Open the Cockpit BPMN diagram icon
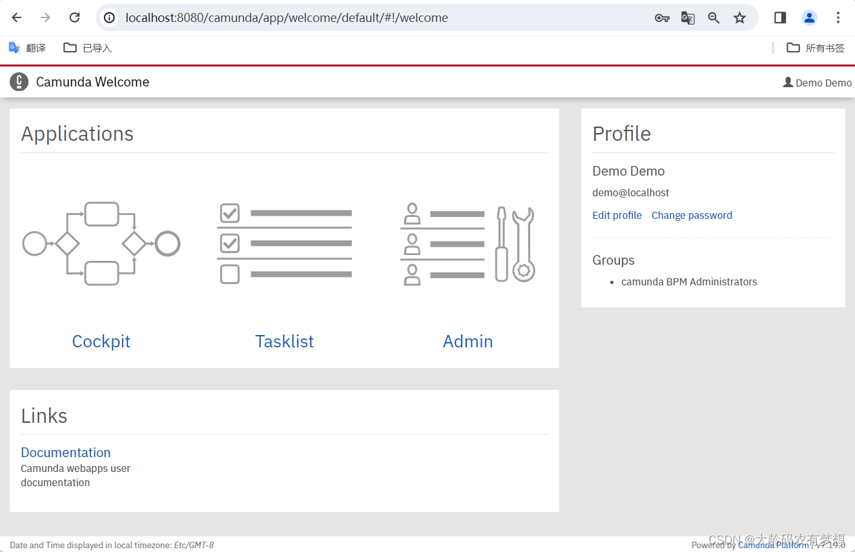 click(x=101, y=244)
